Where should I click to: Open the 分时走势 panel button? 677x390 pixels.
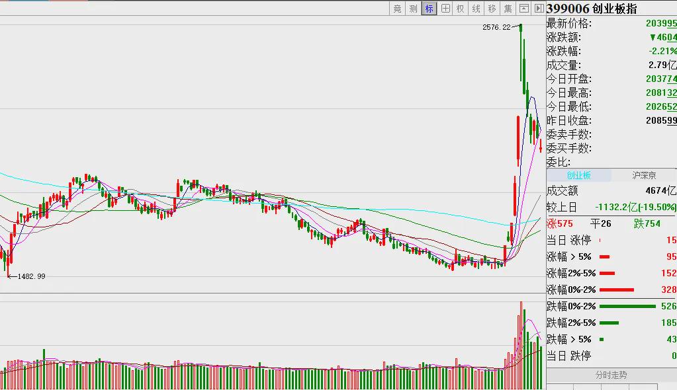(x=611, y=375)
